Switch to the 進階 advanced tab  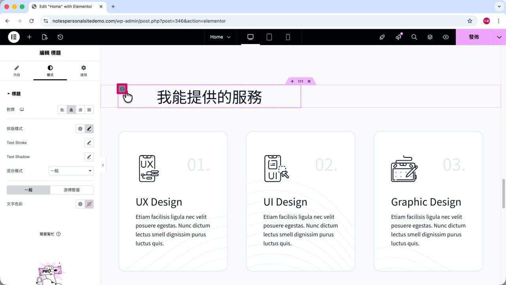83,71
